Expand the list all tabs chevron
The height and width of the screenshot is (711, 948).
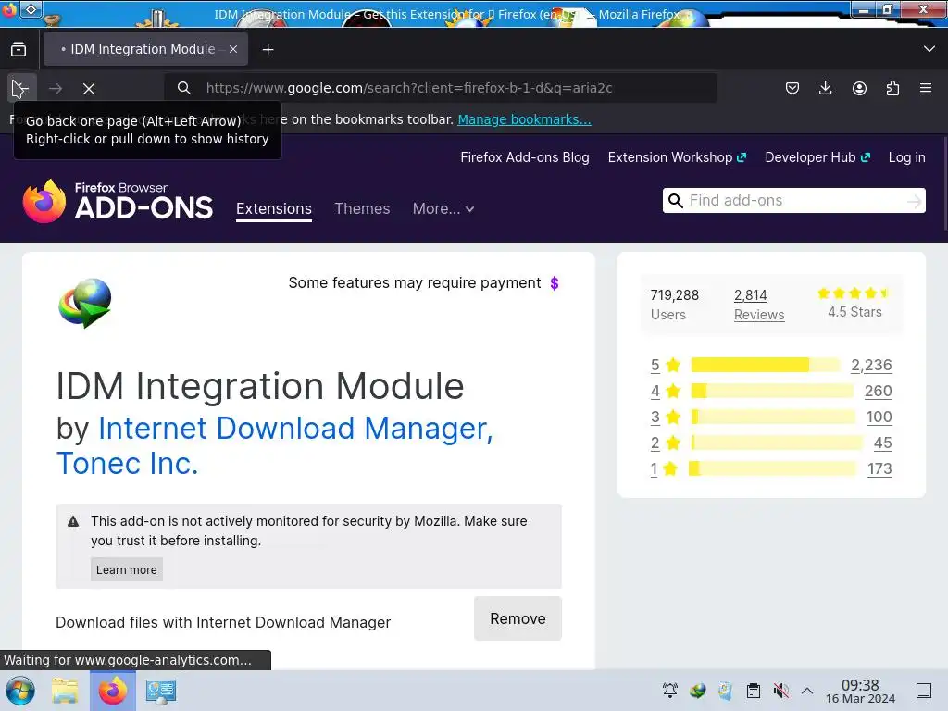click(929, 49)
